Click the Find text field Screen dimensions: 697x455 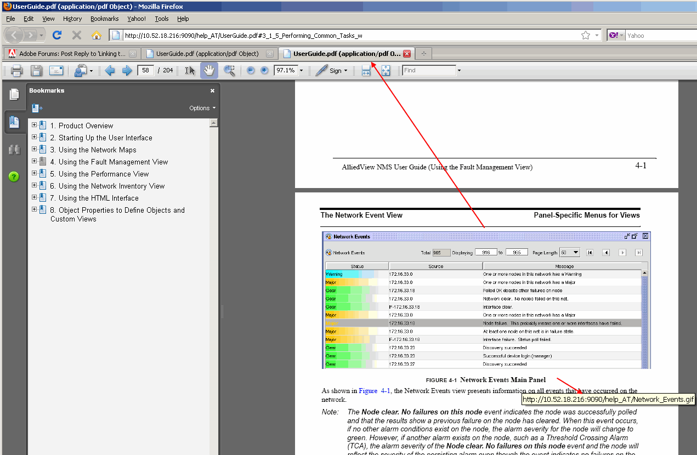point(429,70)
